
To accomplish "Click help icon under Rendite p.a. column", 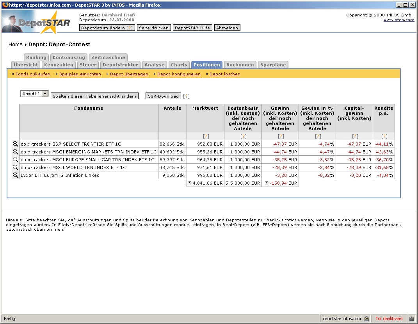I will click(x=384, y=136).
